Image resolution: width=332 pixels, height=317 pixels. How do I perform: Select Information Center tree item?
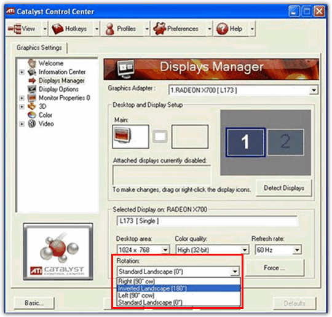click(62, 72)
